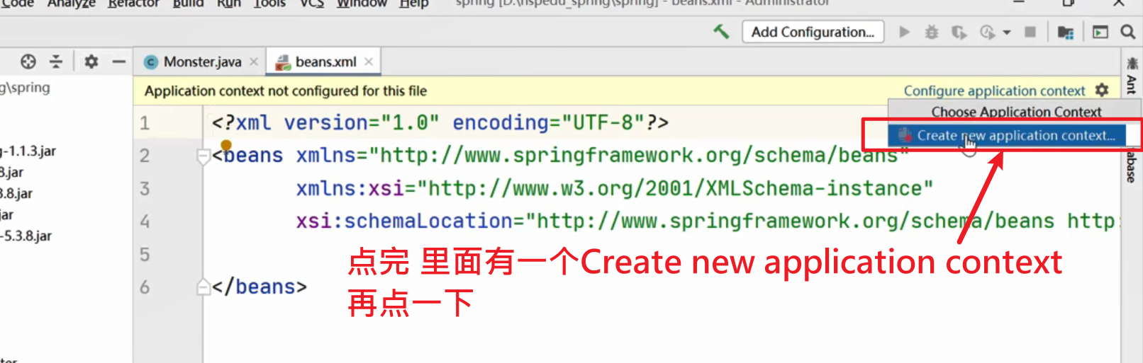Screen dimensions: 1143x363
Task: Open the Tools menu
Action: pos(269,4)
